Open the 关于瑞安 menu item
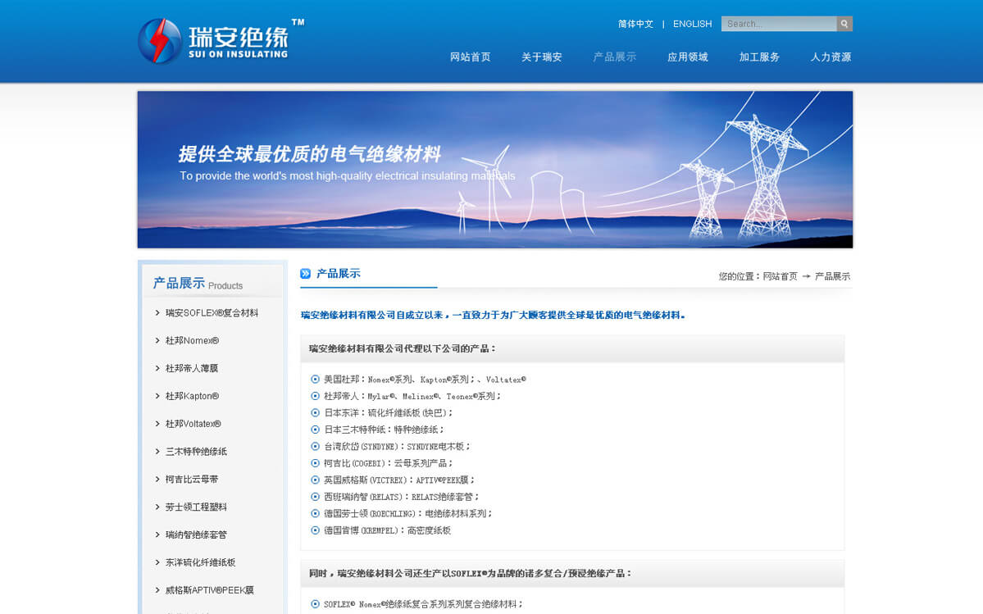Image resolution: width=983 pixels, height=614 pixels. click(x=541, y=57)
